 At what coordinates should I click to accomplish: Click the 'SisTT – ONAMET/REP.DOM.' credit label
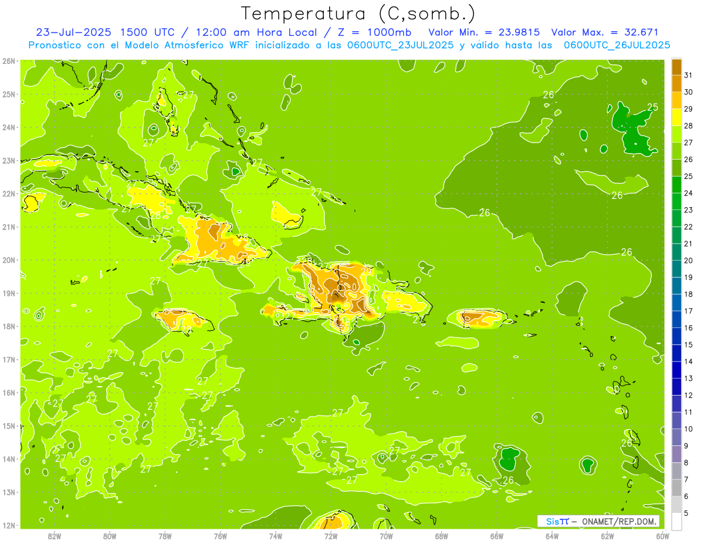click(599, 521)
